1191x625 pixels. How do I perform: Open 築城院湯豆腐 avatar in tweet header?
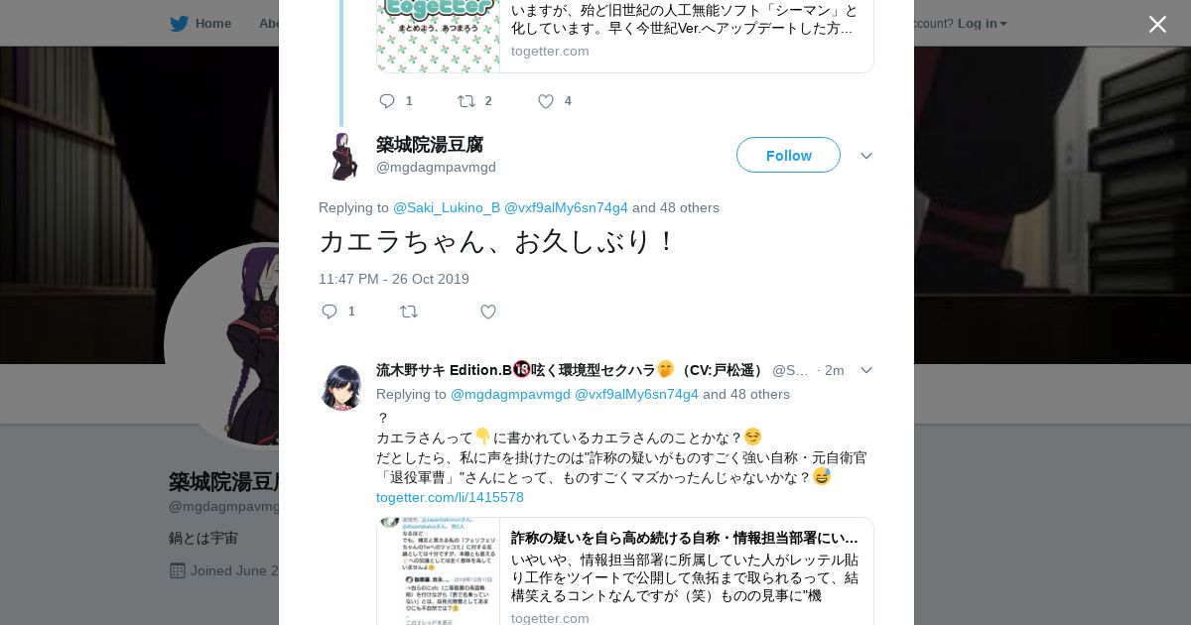[x=342, y=156]
